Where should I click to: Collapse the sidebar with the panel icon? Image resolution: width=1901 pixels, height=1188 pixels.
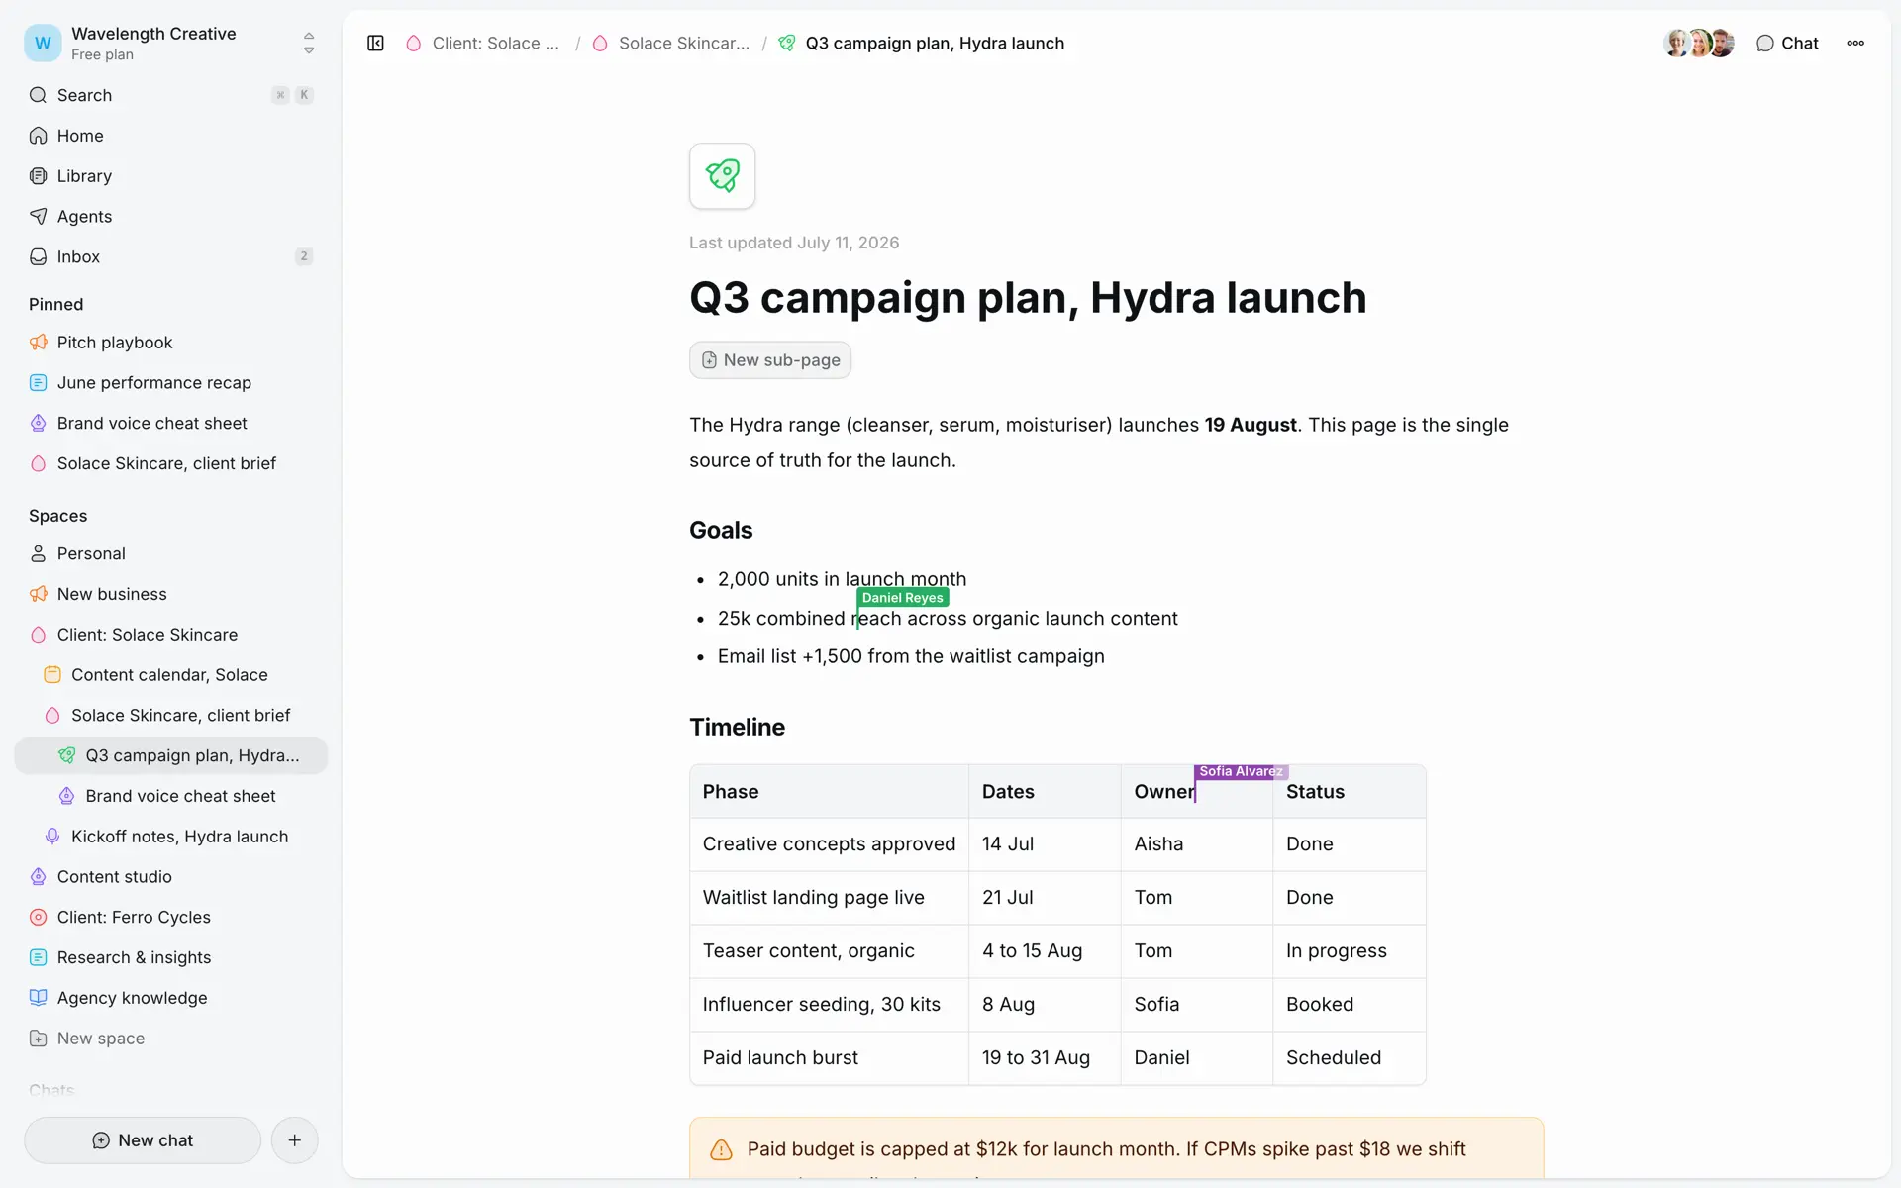click(375, 44)
